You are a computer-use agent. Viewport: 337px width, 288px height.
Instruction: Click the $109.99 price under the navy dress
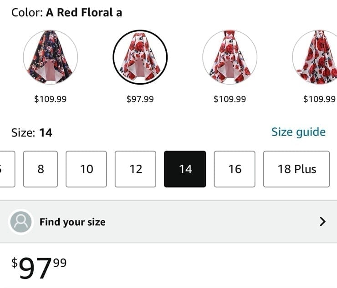coord(50,99)
